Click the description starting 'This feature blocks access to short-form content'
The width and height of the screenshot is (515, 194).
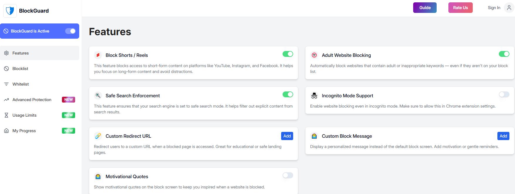193,69
